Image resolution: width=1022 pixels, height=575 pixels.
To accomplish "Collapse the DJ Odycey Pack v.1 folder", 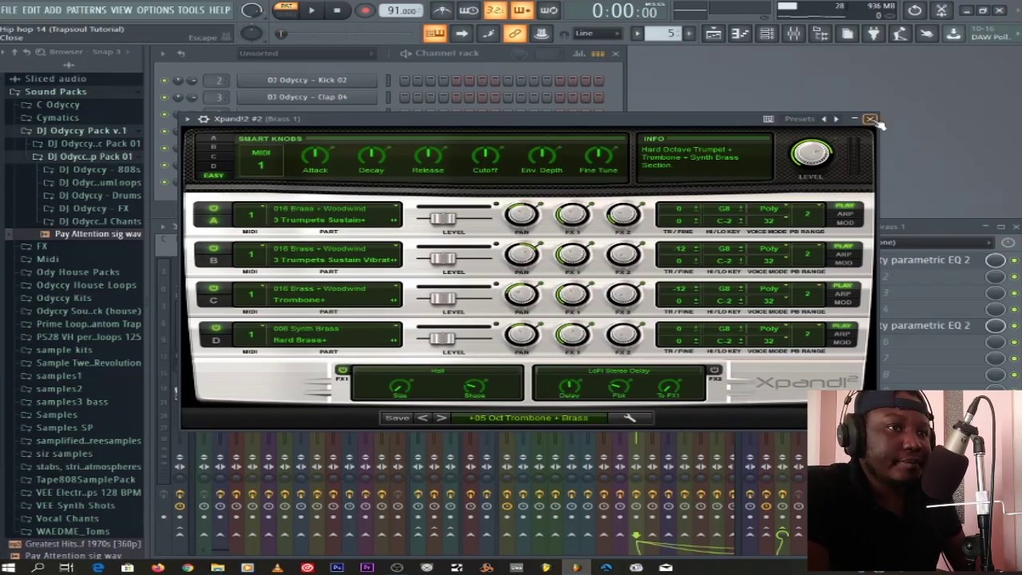I will [81, 130].
